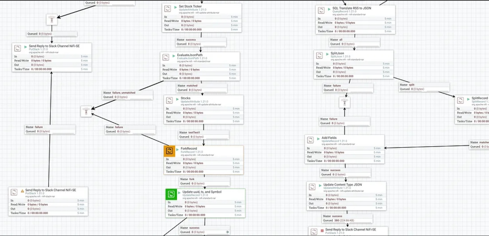Screen dimensions: 489x236
Task: Click the 'Update uuid, ts, and Symbol' title
Action: [202, 192]
